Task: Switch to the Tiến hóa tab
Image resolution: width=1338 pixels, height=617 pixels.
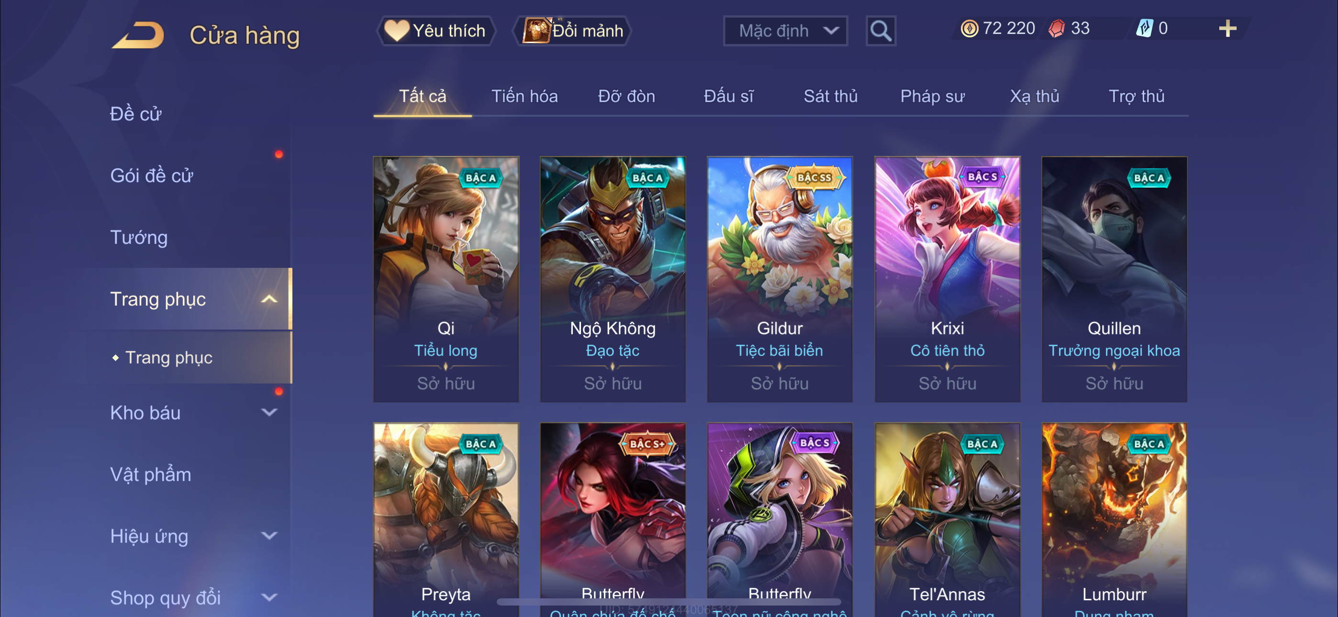Action: pos(524,97)
